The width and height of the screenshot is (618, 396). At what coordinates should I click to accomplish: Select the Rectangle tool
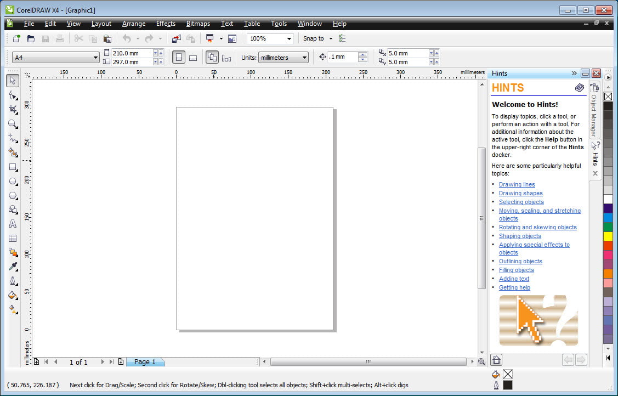tap(13, 167)
